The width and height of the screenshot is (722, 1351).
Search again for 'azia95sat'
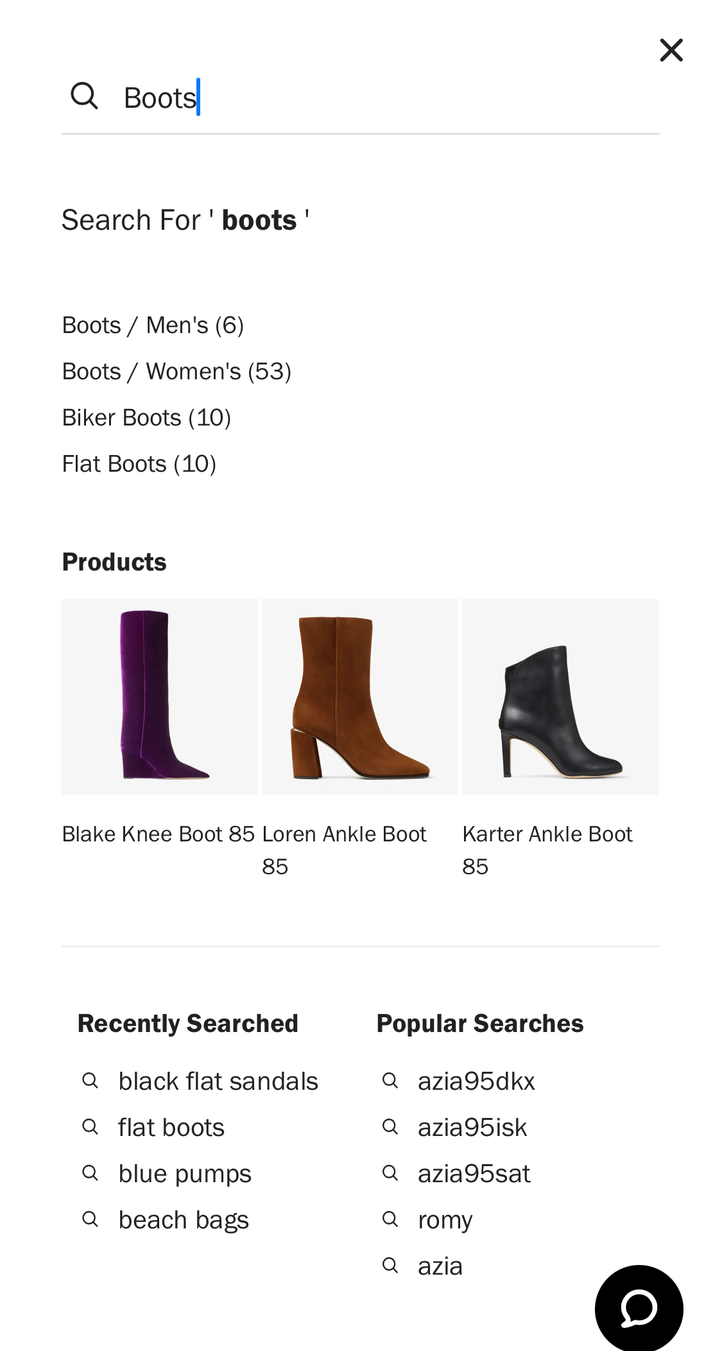coord(474,1173)
